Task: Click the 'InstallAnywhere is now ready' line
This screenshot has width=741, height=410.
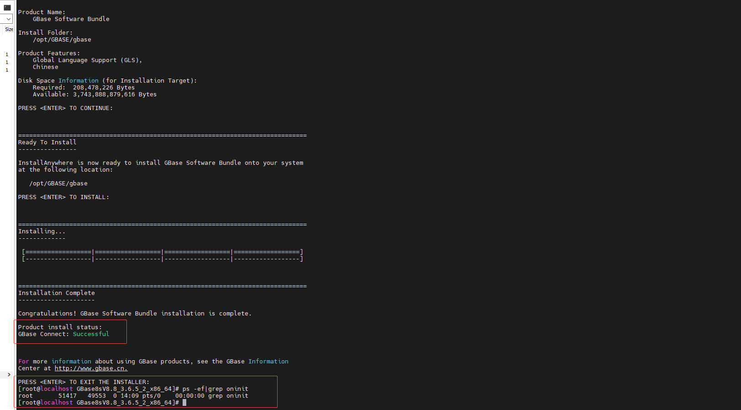Action: (161, 163)
